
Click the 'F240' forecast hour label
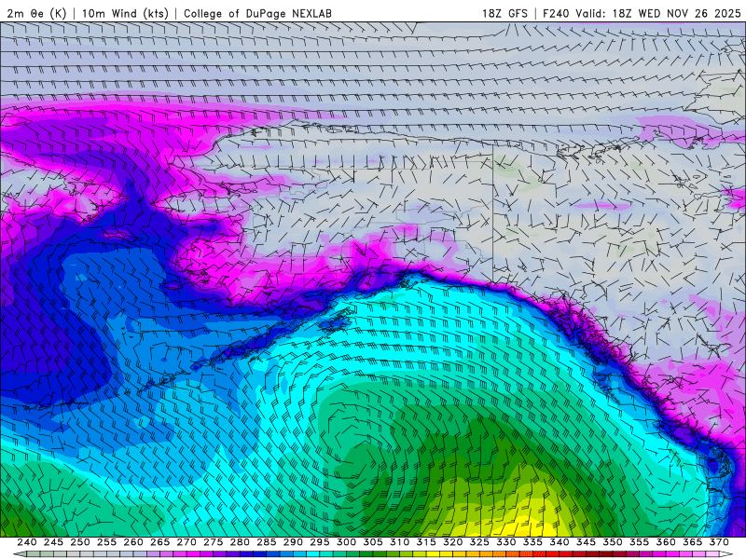pos(557,13)
